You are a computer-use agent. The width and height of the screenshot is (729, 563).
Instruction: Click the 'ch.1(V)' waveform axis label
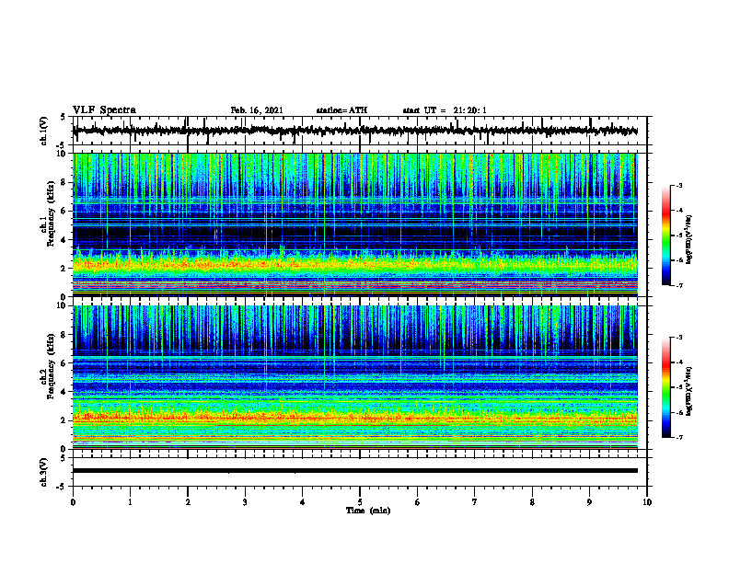click(44, 131)
